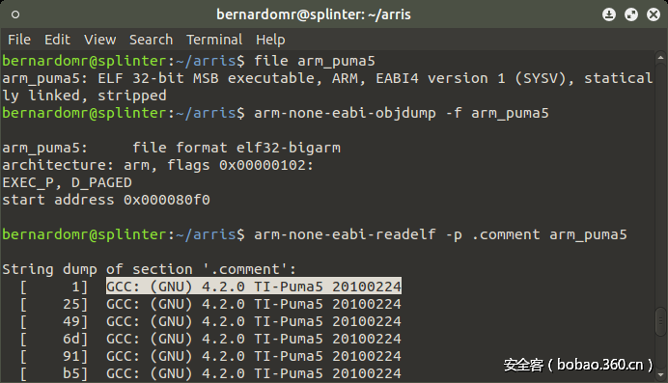Click the GCC string at index b5
This screenshot has height=383, width=668.
tap(254, 373)
